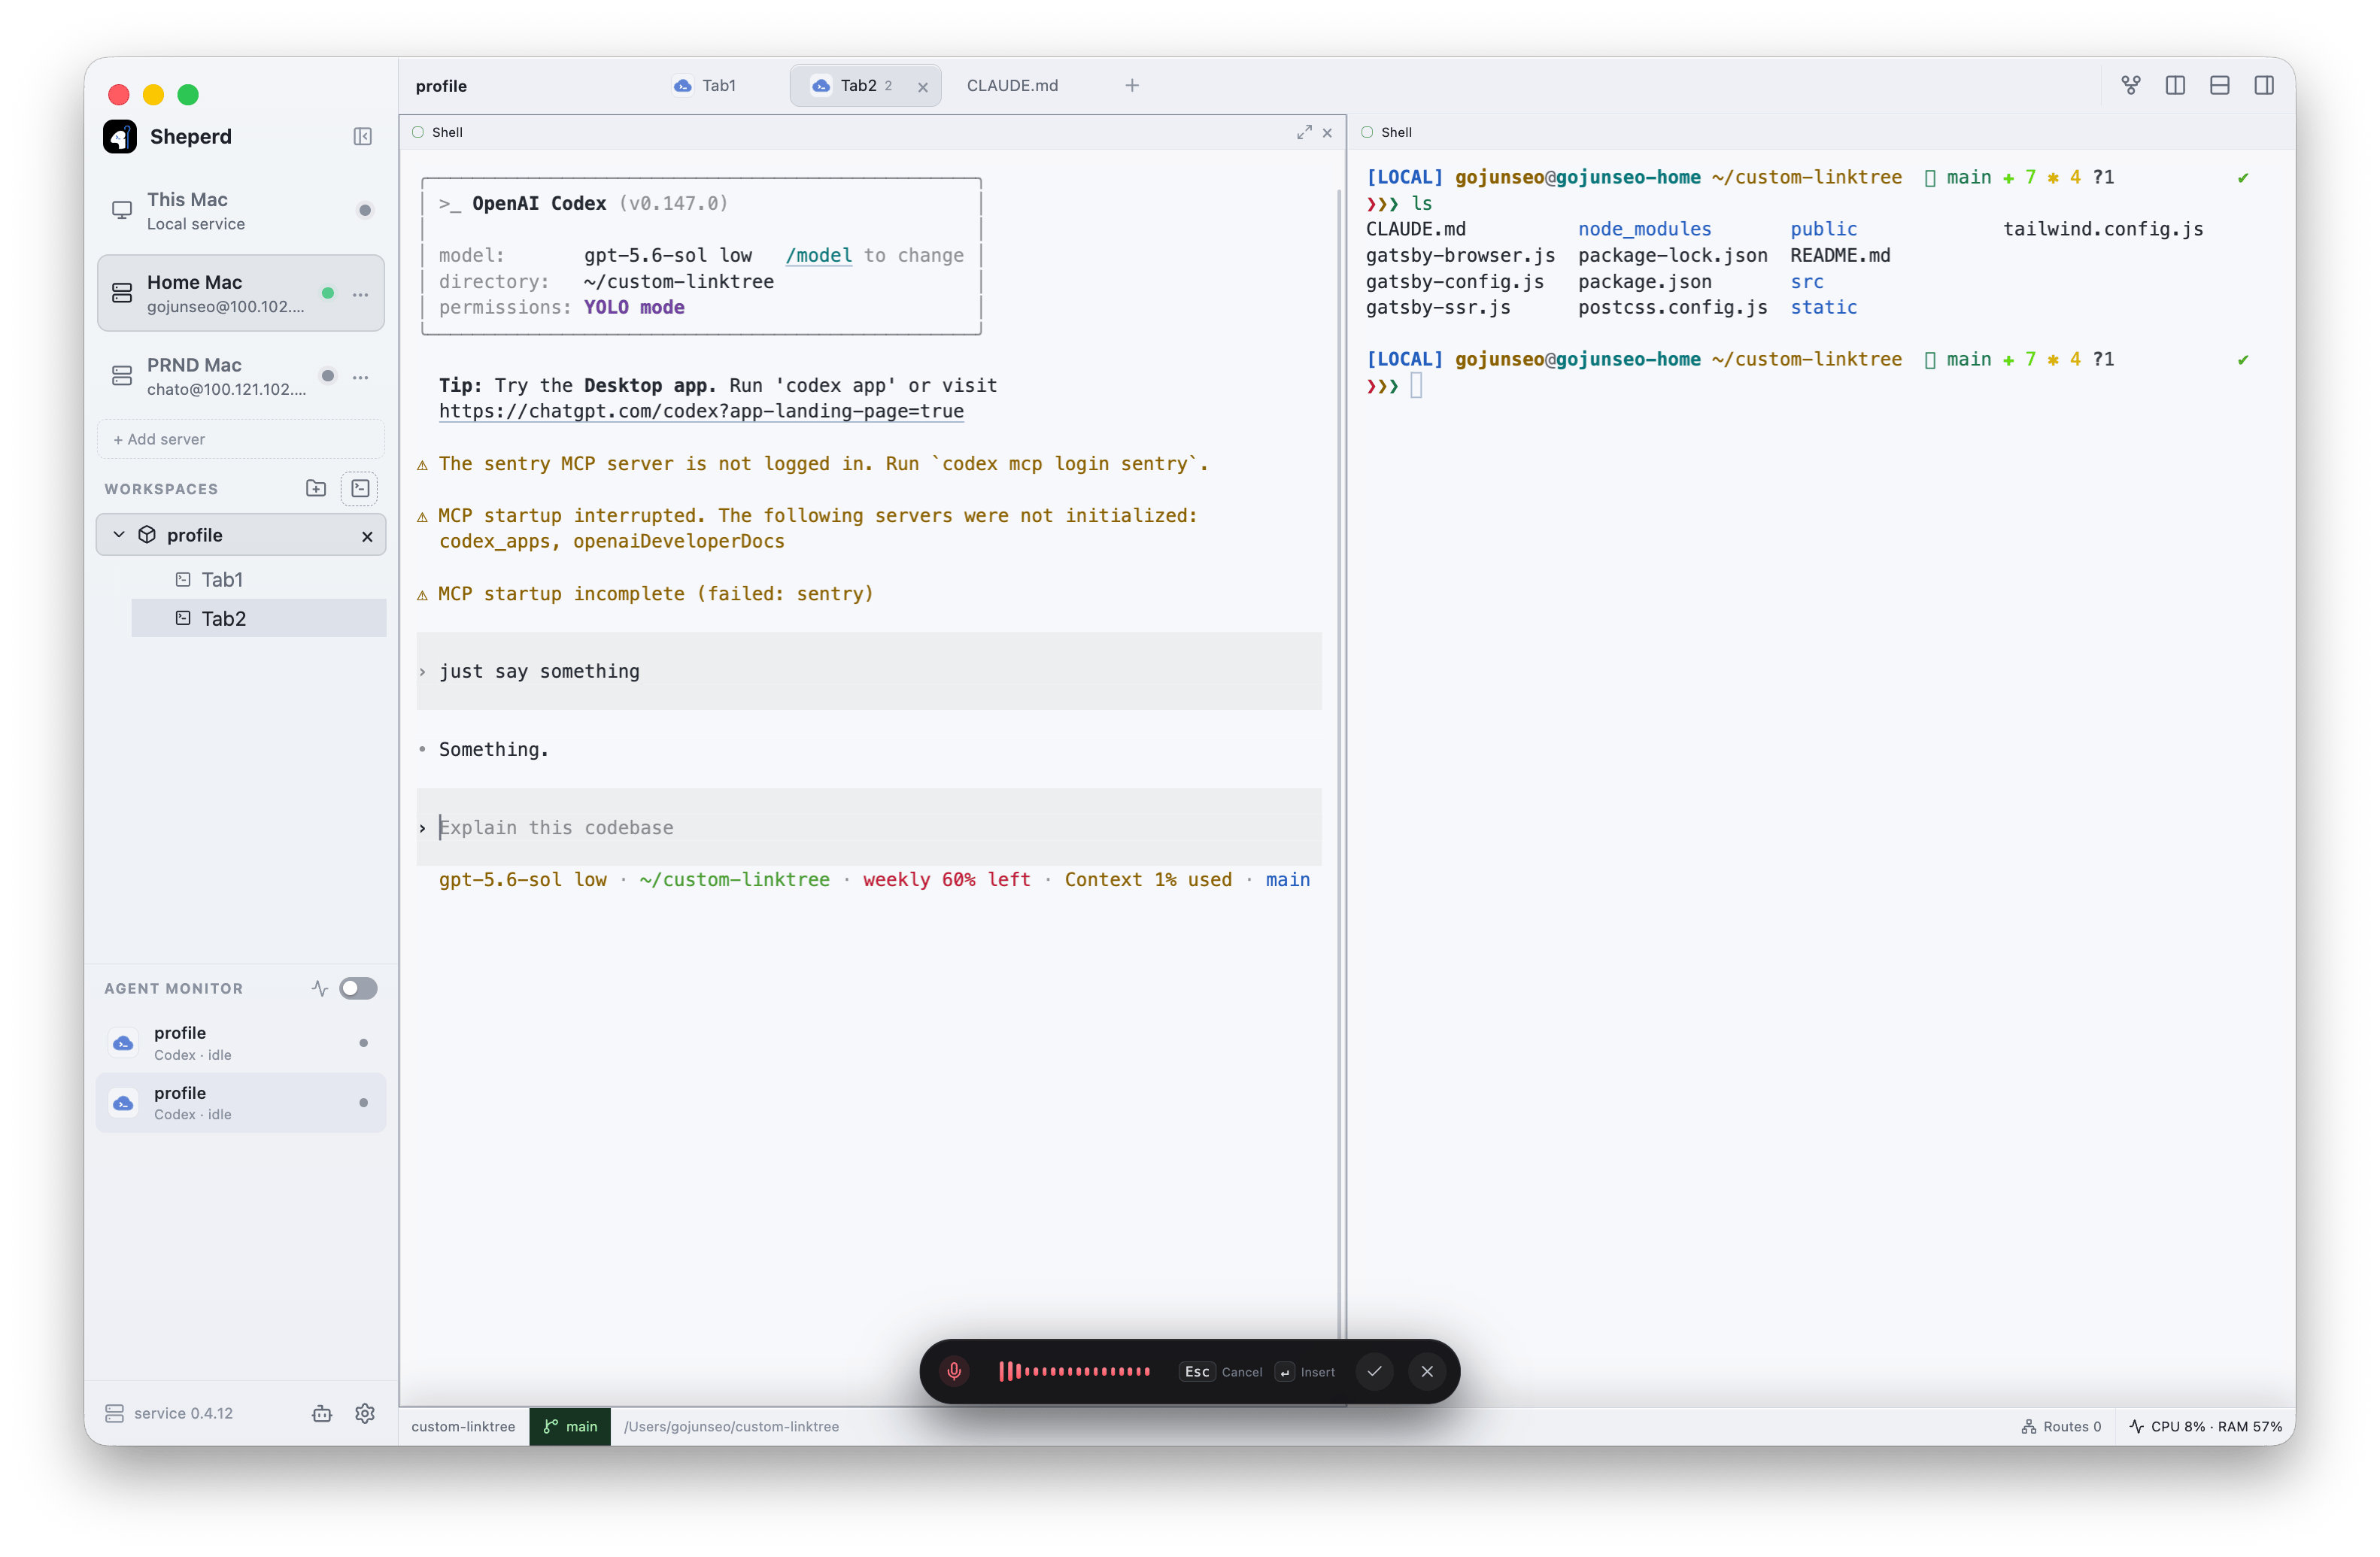Open the CLAUDE.md tab
2380x1557 pixels.
1012,86
